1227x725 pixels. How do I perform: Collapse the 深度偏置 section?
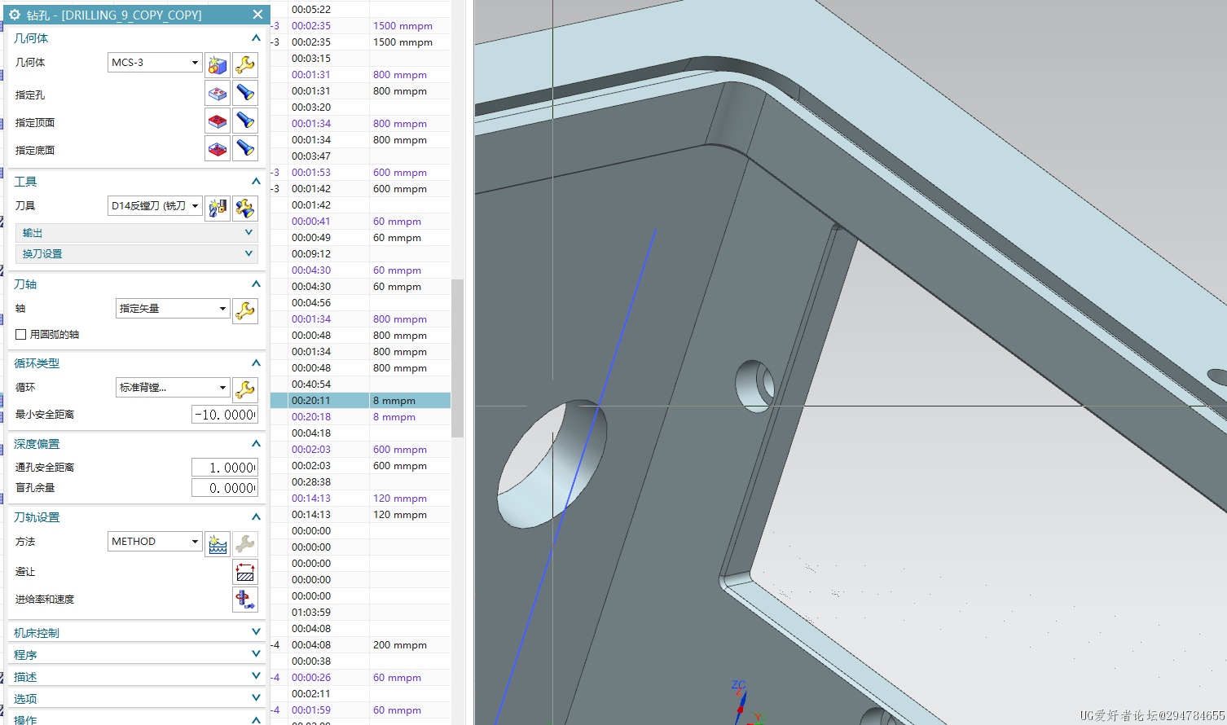(x=256, y=444)
